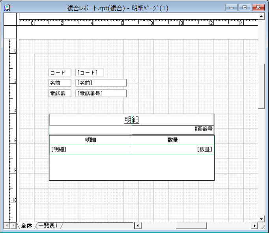Click the horizontal scrollbar thumb
Viewport: 269px width, 233px height.
coord(191,226)
